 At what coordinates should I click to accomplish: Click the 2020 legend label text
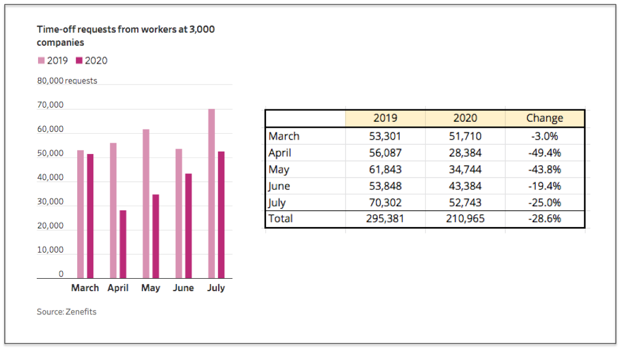[96, 61]
